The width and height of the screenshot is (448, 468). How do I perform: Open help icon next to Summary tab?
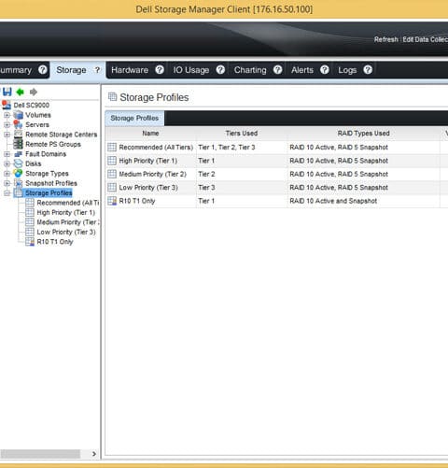click(x=43, y=70)
